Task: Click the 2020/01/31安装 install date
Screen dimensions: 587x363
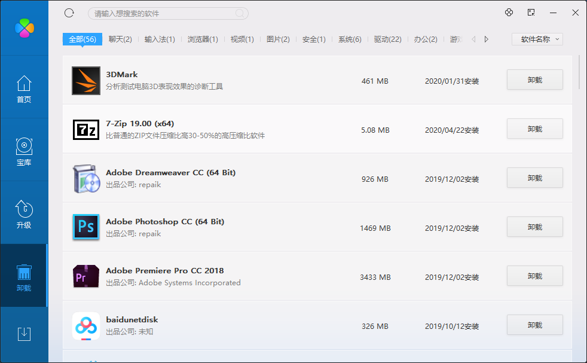Action: click(x=452, y=81)
